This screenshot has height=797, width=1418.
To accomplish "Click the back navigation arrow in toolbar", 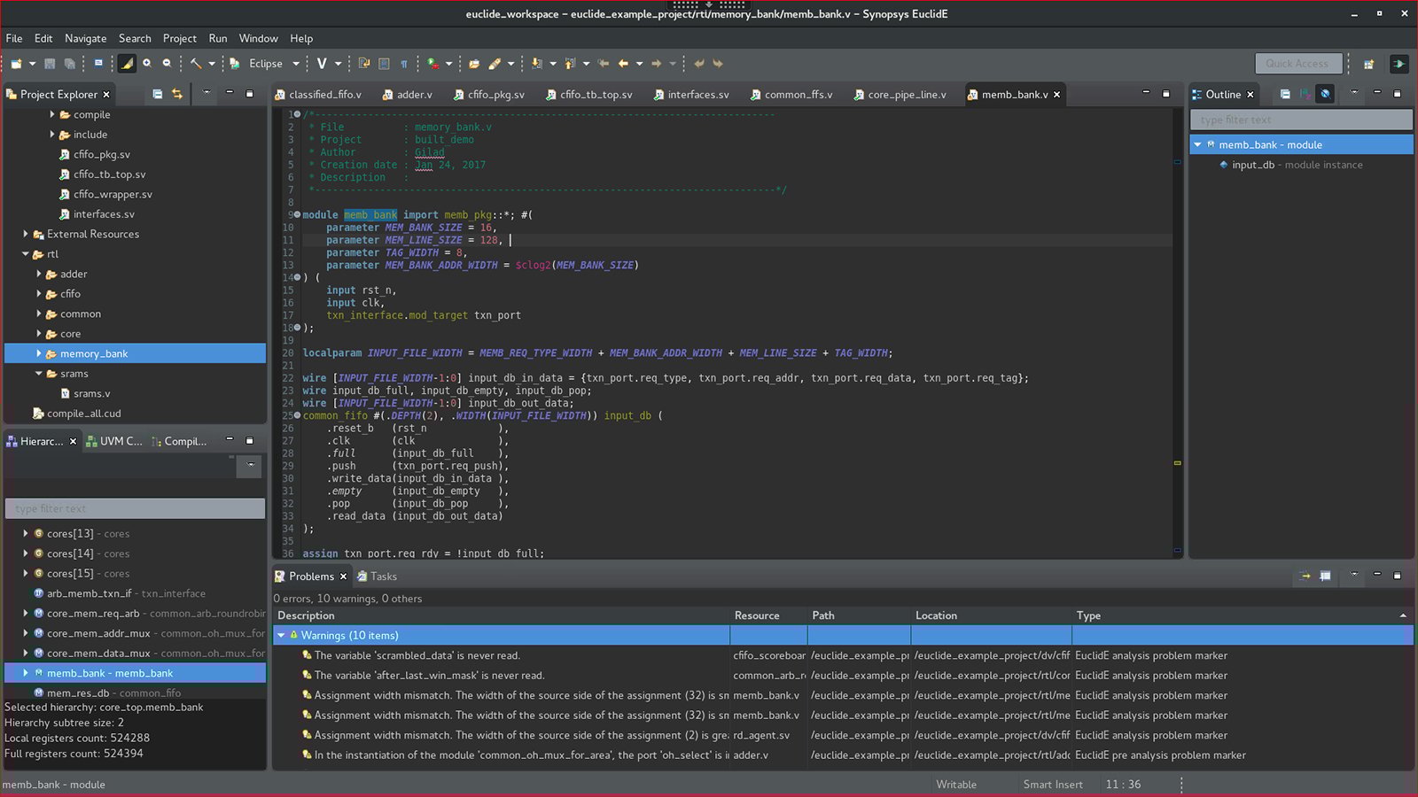I will tap(623, 64).
